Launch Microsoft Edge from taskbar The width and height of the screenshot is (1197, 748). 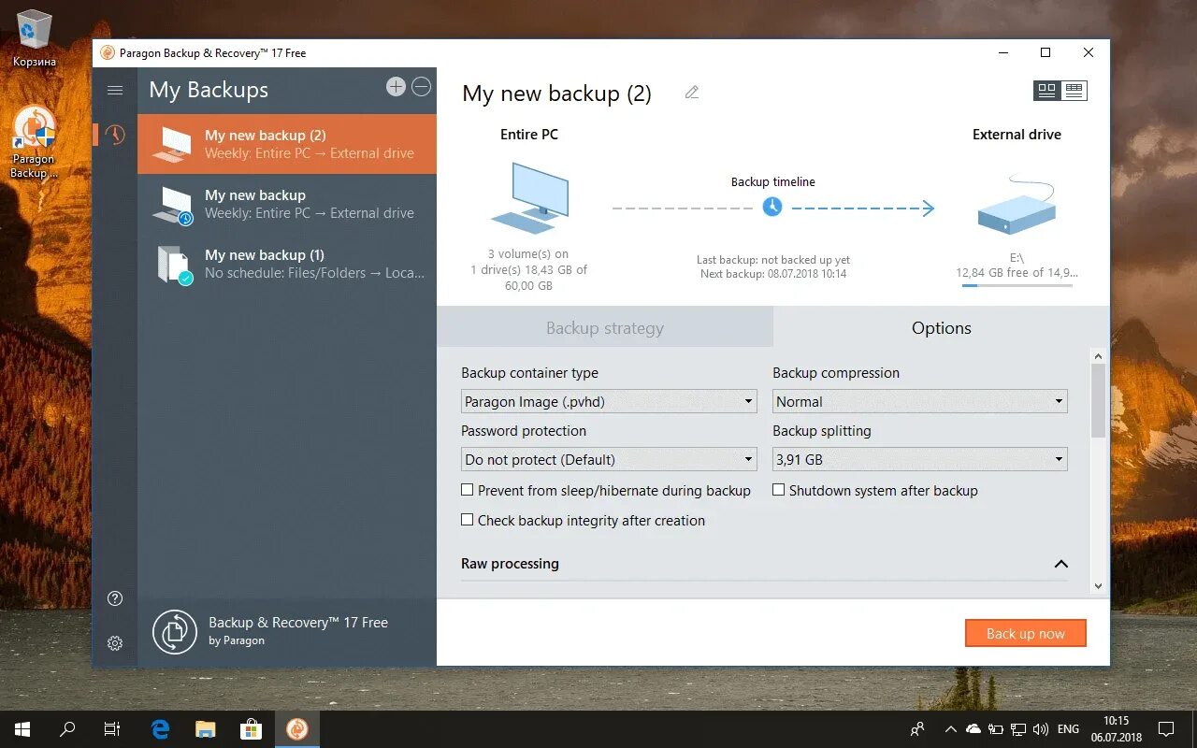click(161, 729)
